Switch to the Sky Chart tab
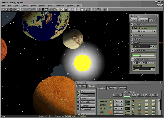The image size is (164, 118). (x=82, y=86)
